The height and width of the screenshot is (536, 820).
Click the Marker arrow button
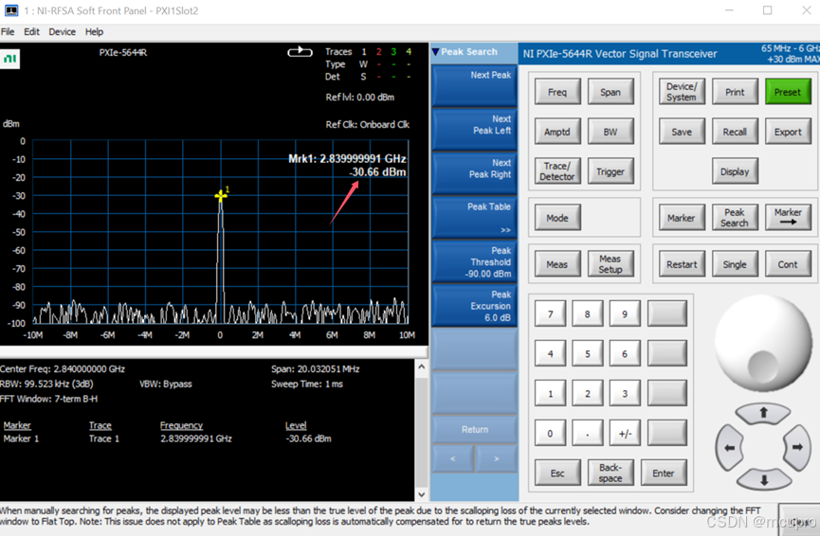(788, 217)
